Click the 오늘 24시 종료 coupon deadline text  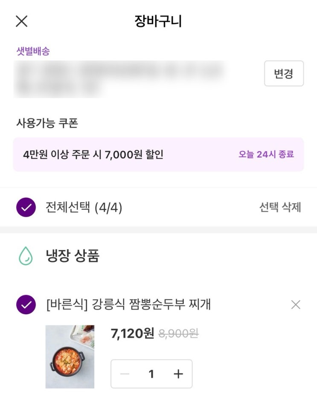(x=266, y=154)
